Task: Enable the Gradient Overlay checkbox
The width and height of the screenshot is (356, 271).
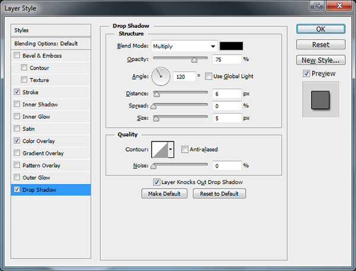Action: 17,153
